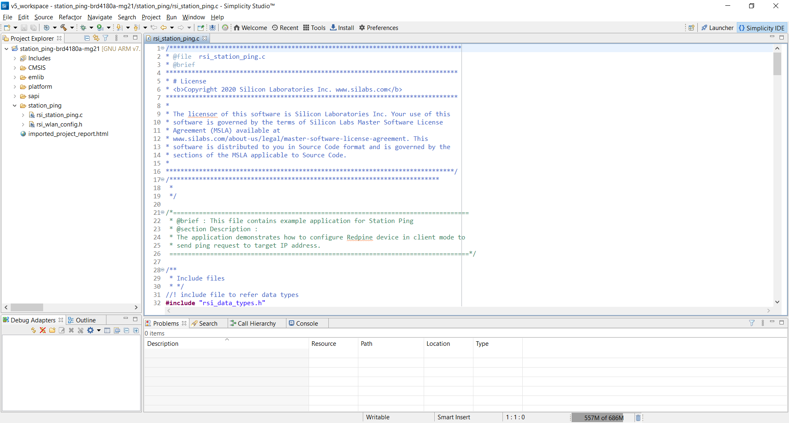Open the Filters icon in Problems view
The width and height of the screenshot is (789, 423).
point(752,323)
